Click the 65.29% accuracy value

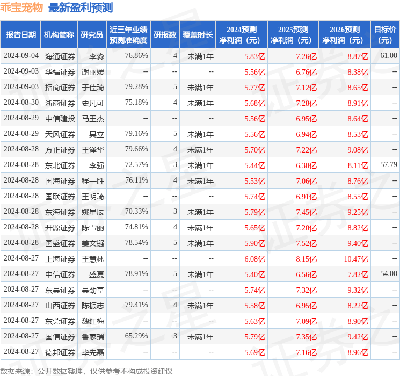tap(136, 336)
